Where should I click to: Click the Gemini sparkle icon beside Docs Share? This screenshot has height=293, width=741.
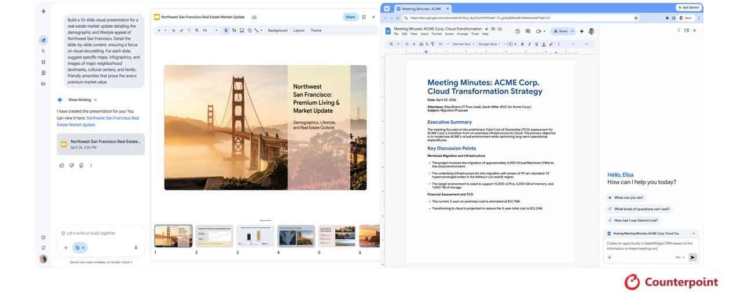pyautogui.click(x=582, y=31)
